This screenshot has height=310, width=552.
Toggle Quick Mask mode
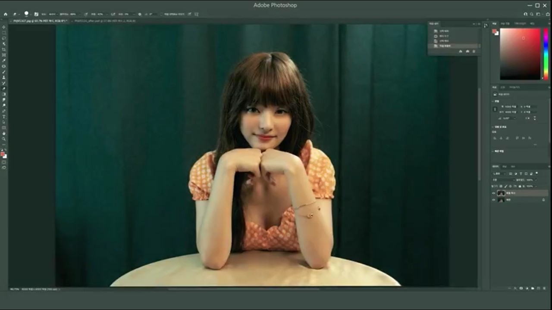tap(4, 162)
